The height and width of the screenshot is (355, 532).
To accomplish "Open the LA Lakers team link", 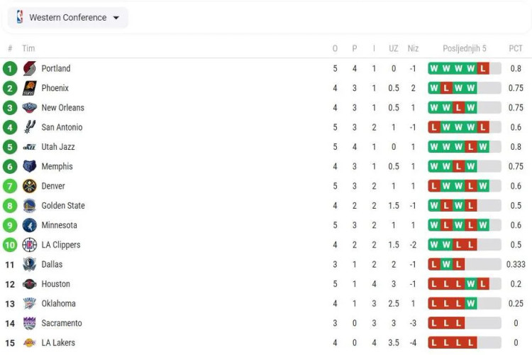I will point(58,343).
